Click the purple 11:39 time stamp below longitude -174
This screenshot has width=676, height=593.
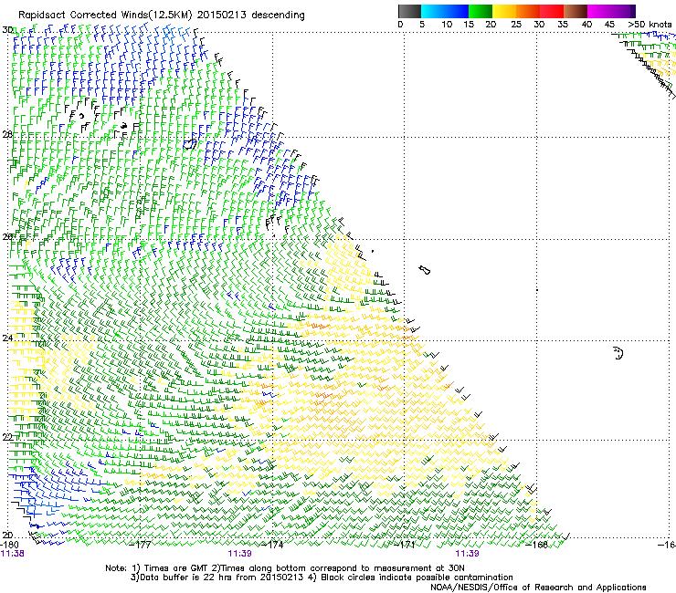pos(239,554)
